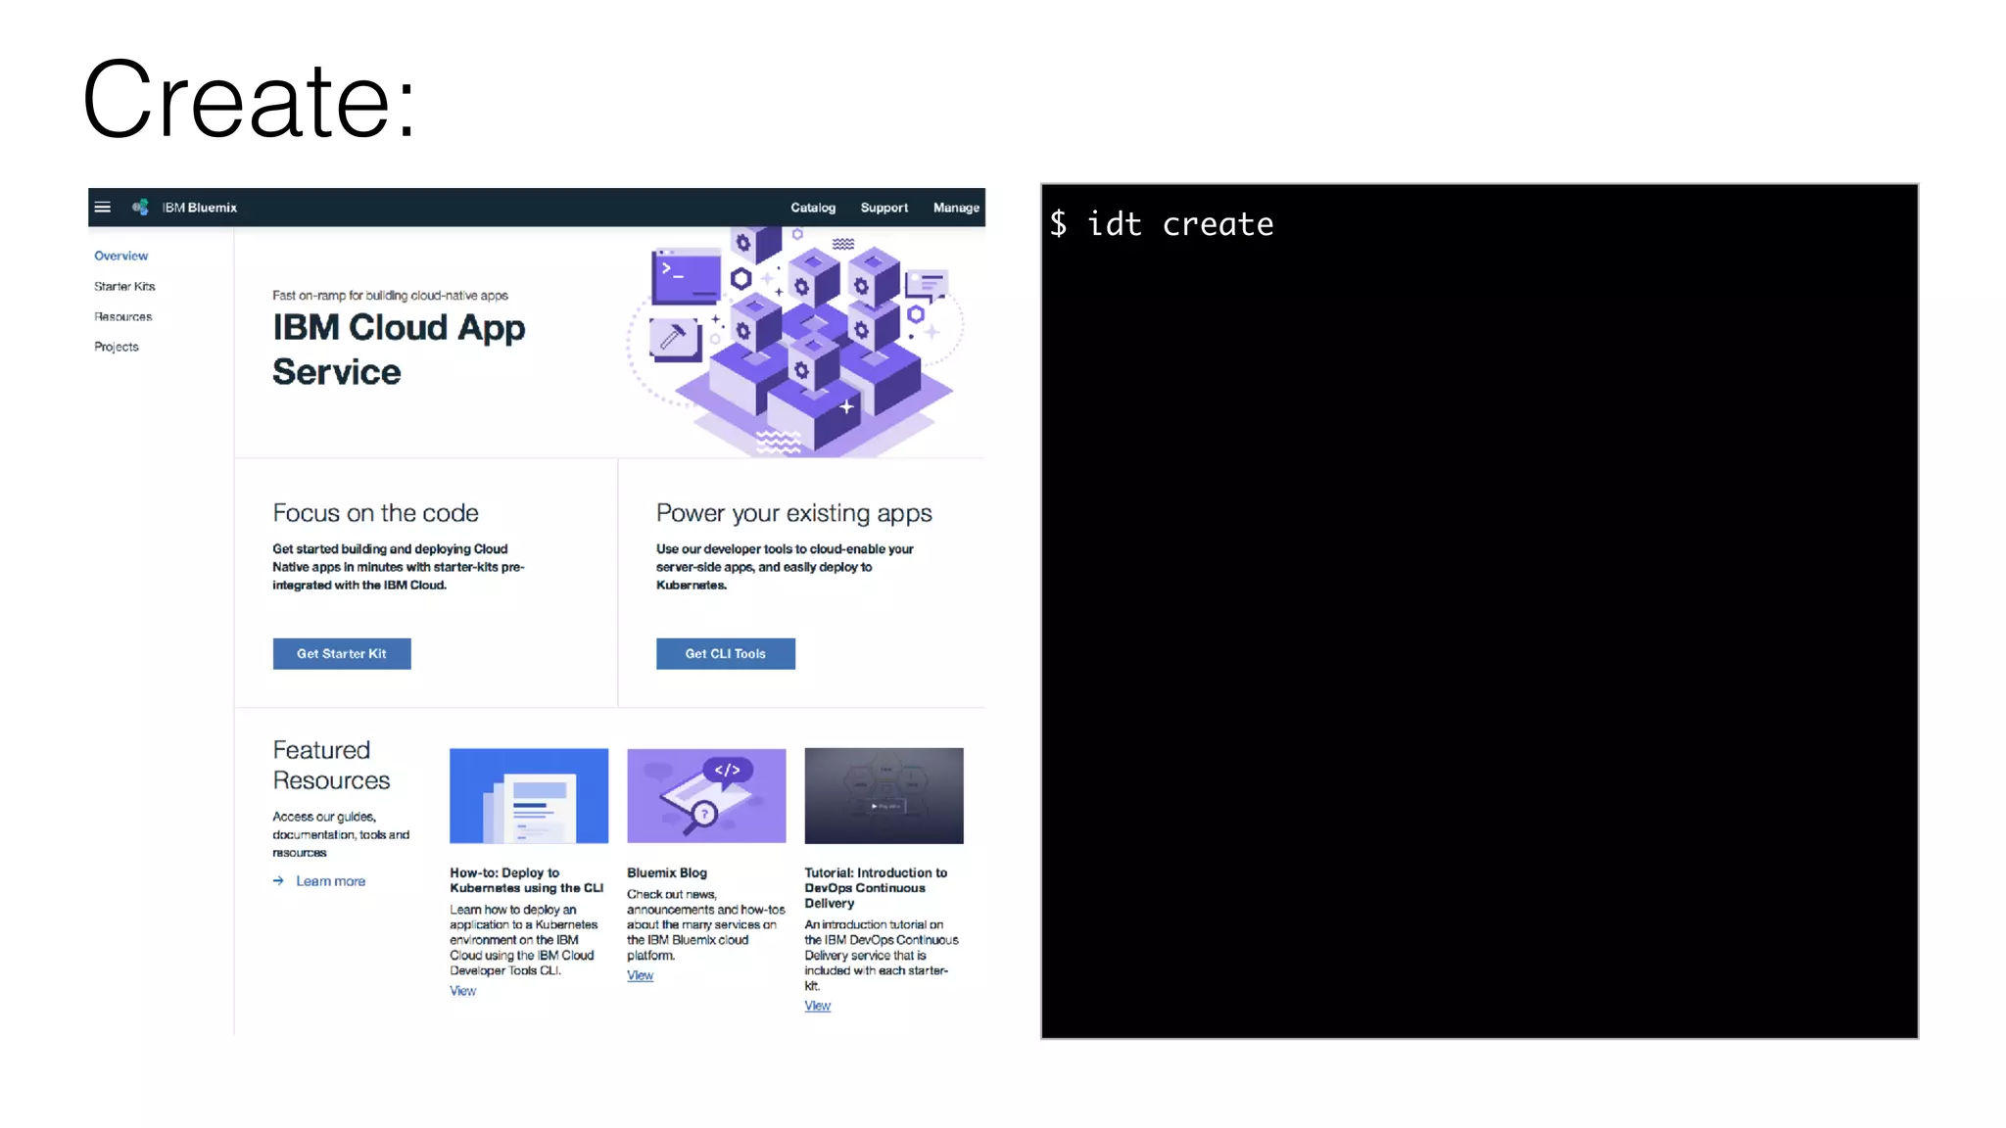Open the Support menu item
The height and width of the screenshot is (1128, 2006).
[x=884, y=208]
